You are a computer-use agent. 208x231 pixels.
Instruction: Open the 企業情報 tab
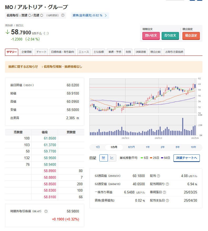click(27, 52)
